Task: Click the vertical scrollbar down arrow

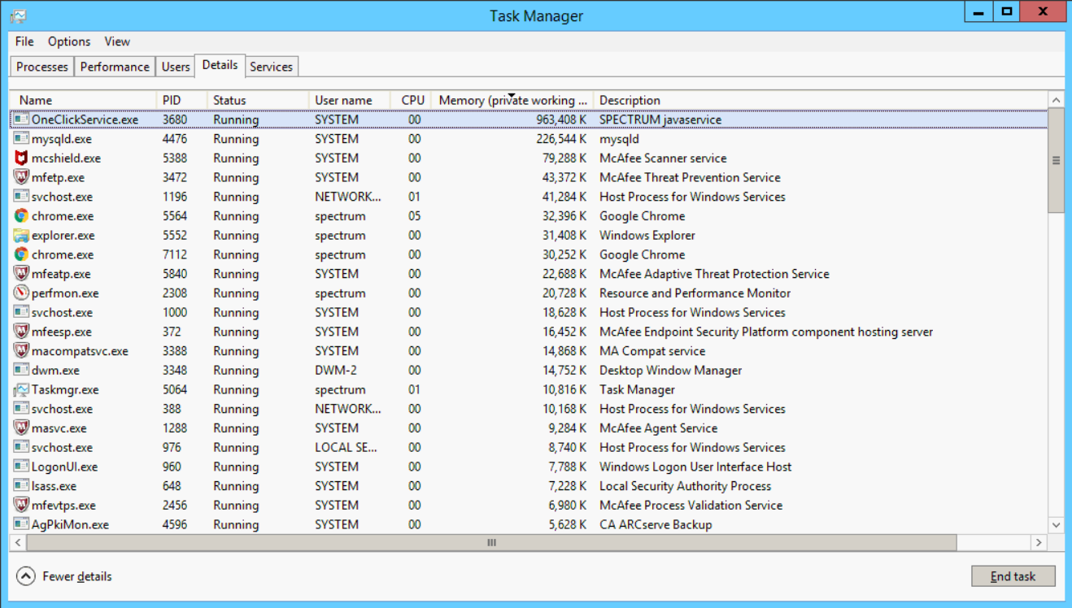Action: pyautogui.click(x=1056, y=525)
